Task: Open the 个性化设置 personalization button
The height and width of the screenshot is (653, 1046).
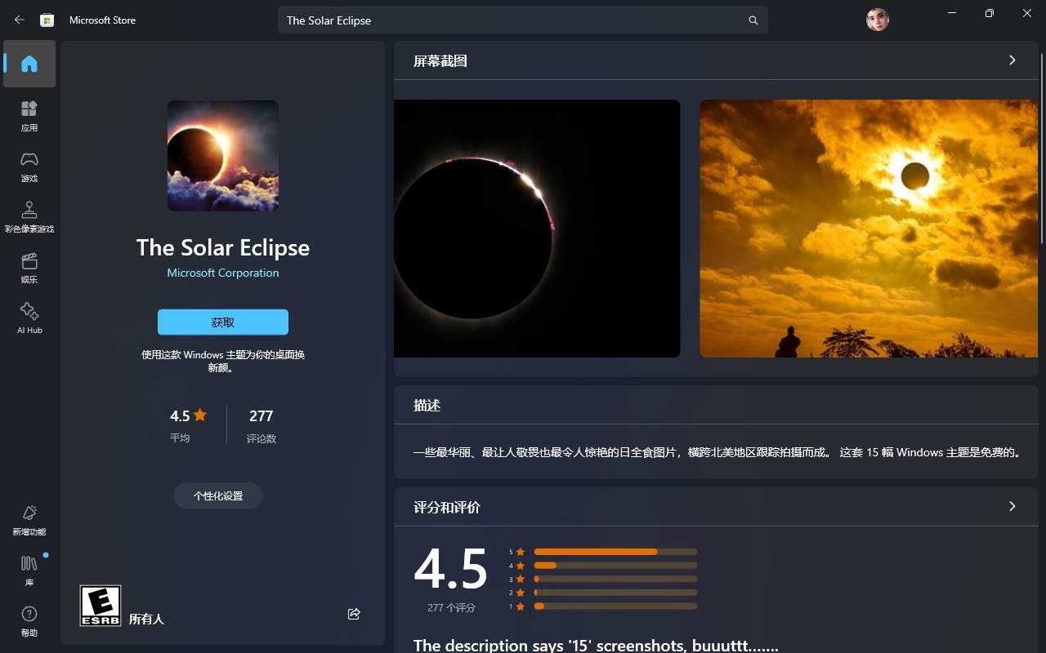Action: [x=217, y=495]
